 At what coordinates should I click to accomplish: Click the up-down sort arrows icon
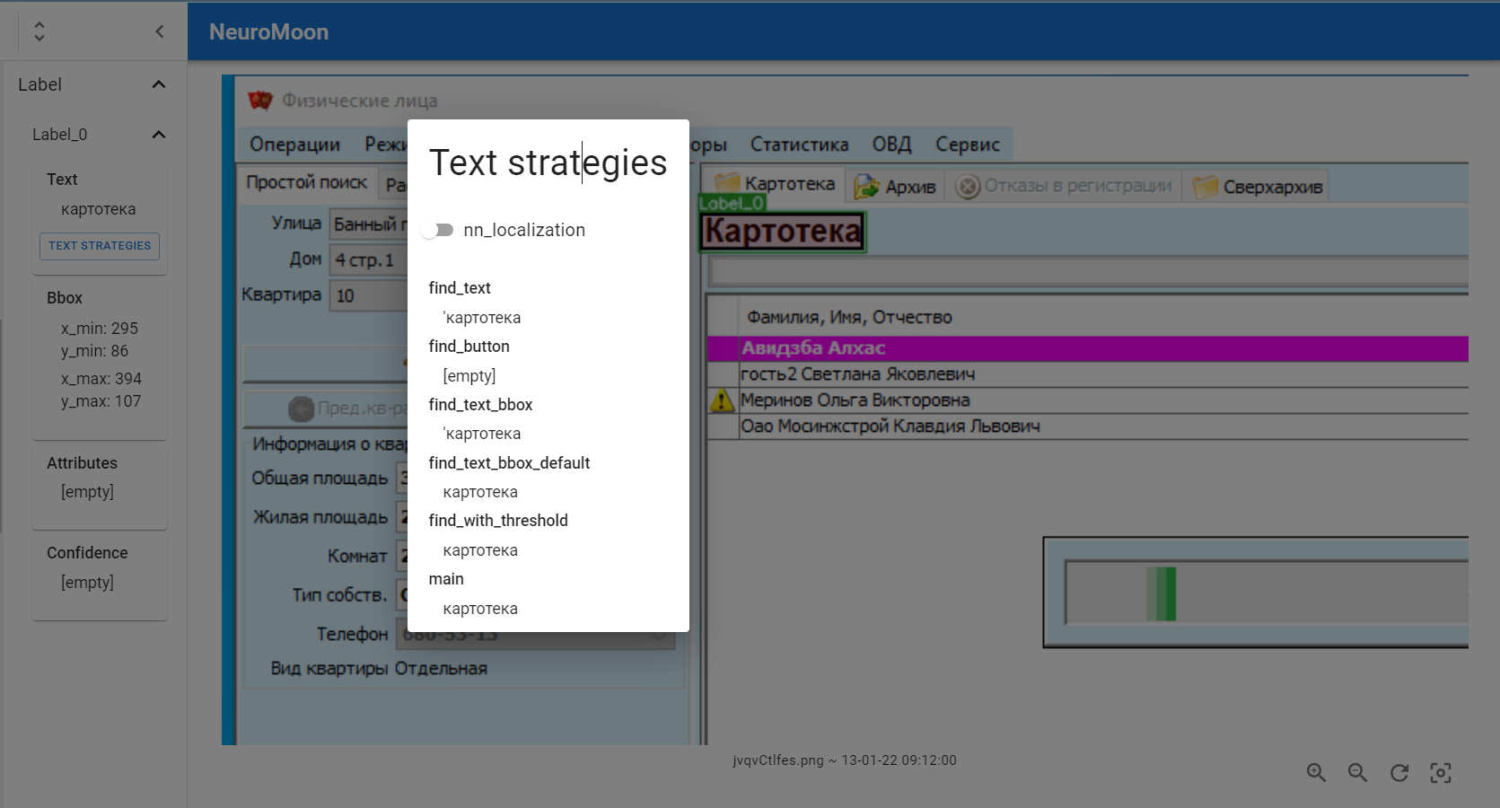pyautogui.click(x=39, y=31)
